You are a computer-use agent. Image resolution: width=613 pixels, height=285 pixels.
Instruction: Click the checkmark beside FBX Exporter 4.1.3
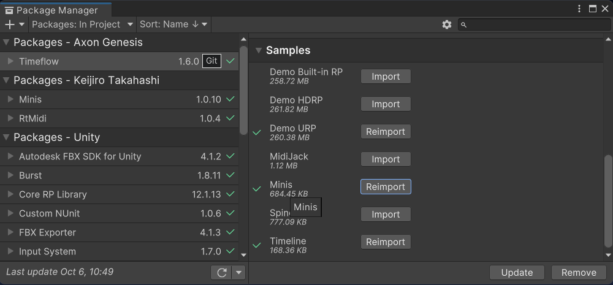[230, 232]
